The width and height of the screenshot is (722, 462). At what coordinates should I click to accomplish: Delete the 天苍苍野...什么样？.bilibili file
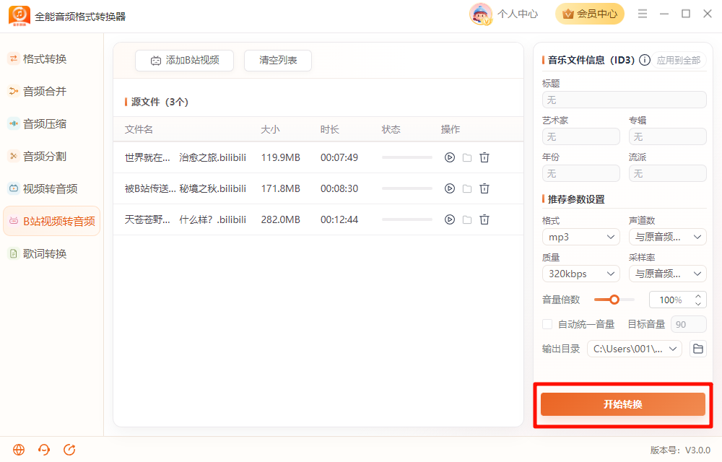point(484,219)
